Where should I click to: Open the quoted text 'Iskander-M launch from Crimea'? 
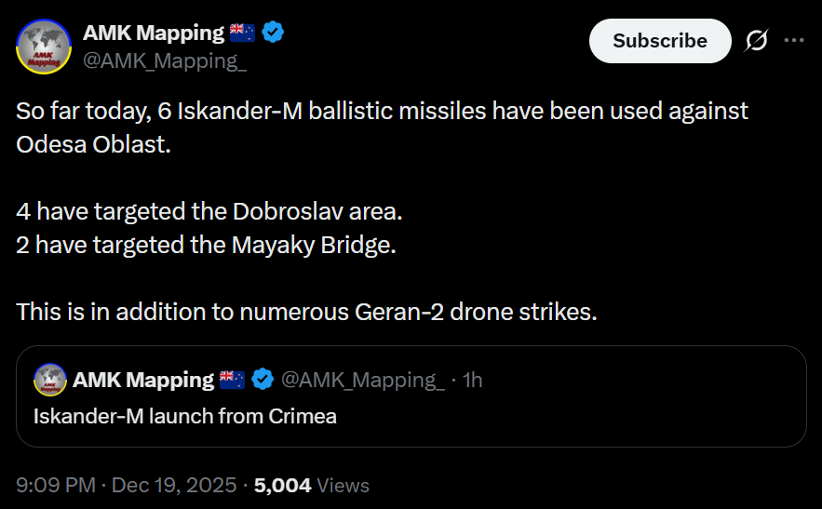click(x=185, y=416)
